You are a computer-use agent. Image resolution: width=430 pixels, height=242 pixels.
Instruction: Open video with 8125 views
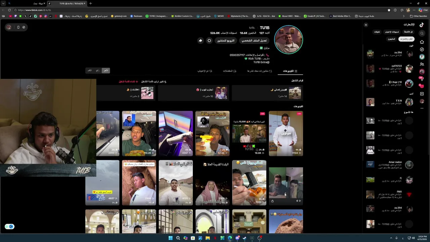click(x=176, y=183)
